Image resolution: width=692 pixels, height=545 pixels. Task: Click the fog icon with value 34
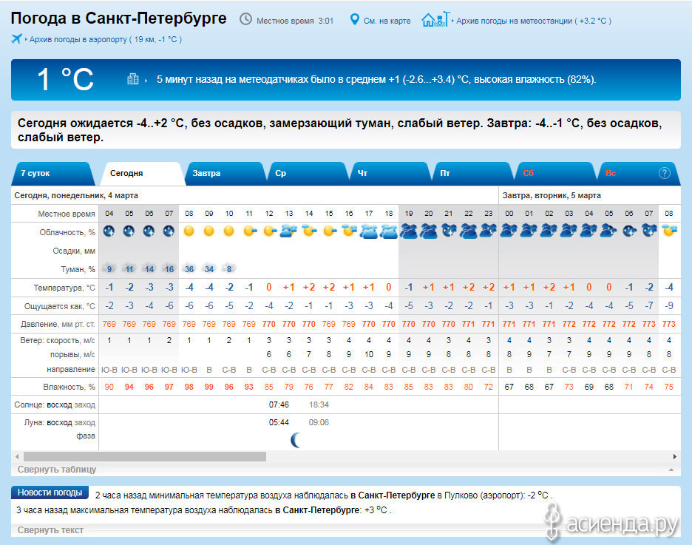pos(209,268)
